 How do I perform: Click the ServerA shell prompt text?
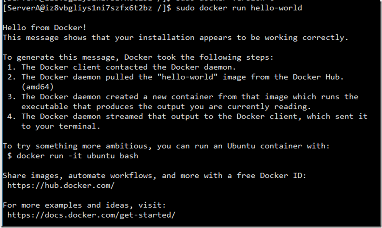87,8
